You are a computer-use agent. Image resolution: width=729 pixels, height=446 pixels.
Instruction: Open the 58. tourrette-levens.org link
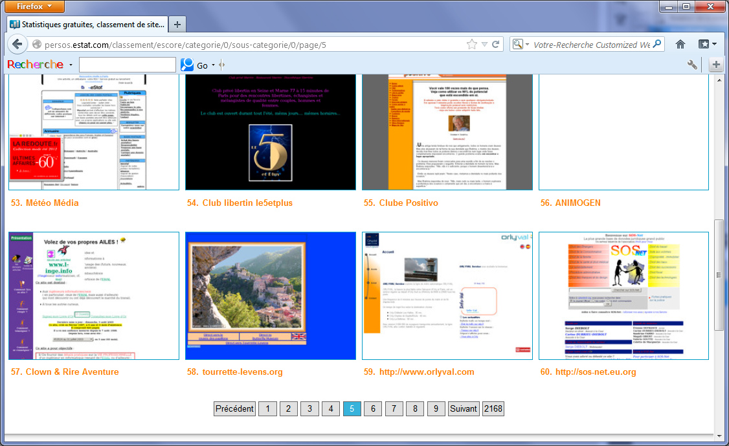(235, 372)
